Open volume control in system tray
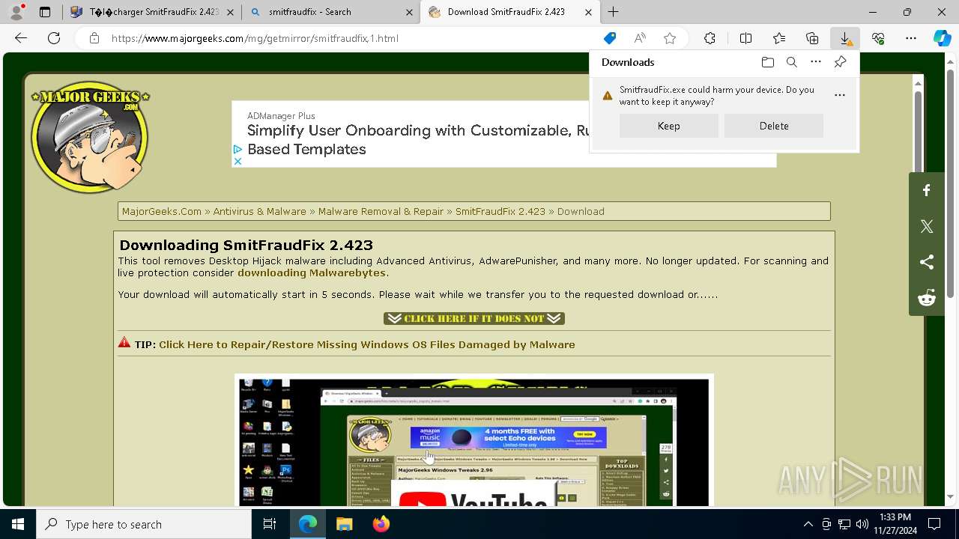This screenshot has height=539, width=959. [x=862, y=524]
